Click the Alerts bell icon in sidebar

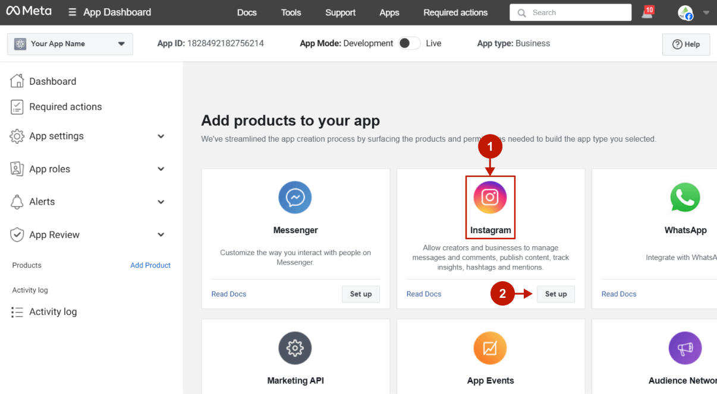pos(17,202)
